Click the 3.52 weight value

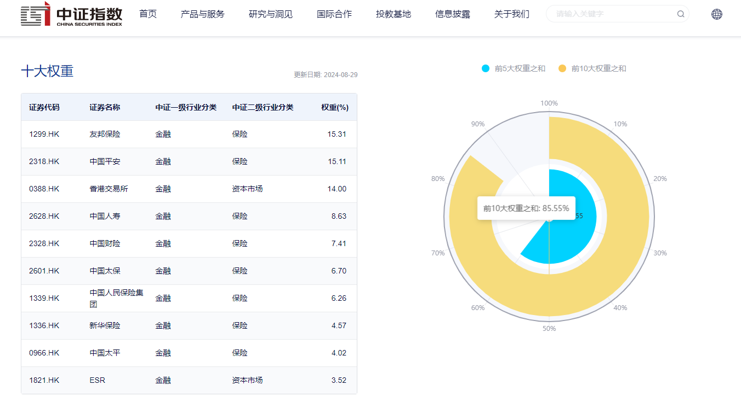coord(339,380)
